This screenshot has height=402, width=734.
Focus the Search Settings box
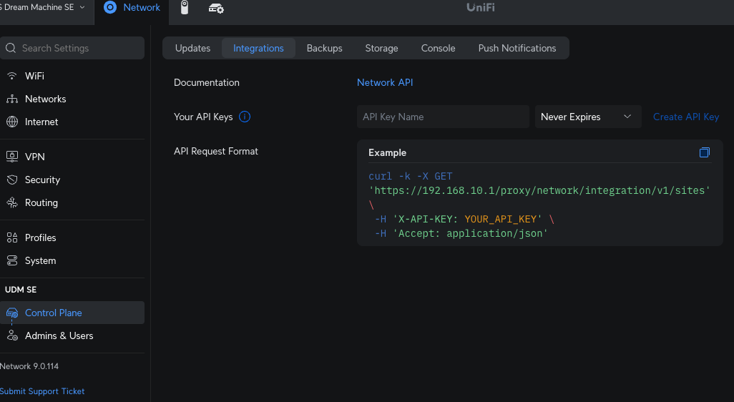tap(73, 48)
